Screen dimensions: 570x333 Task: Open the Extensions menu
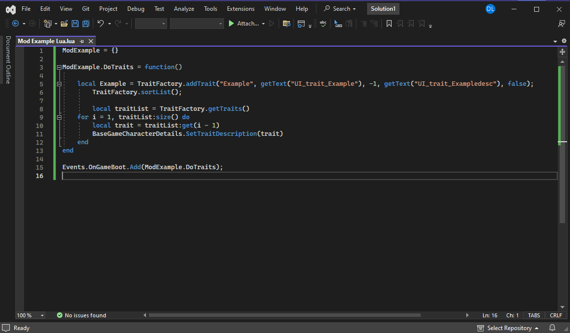point(240,9)
